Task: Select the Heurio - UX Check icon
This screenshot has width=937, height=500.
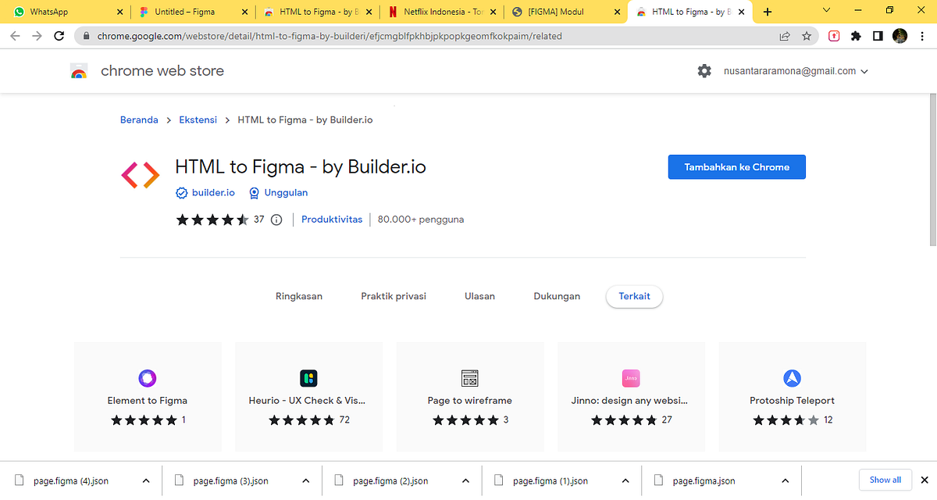Action: click(x=308, y=378)
